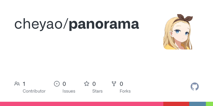
Task: Click the contributor count "1"
Action: tap(24, 84)
